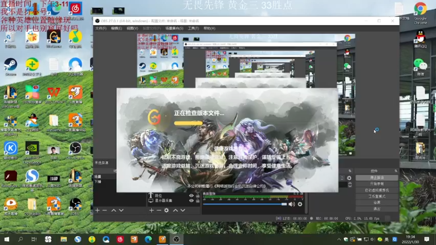Image resolution: width=436 pixels, height=245 pixels.
Task: Enable 工作室模式 studio mode button
Action: click(377, 197)
